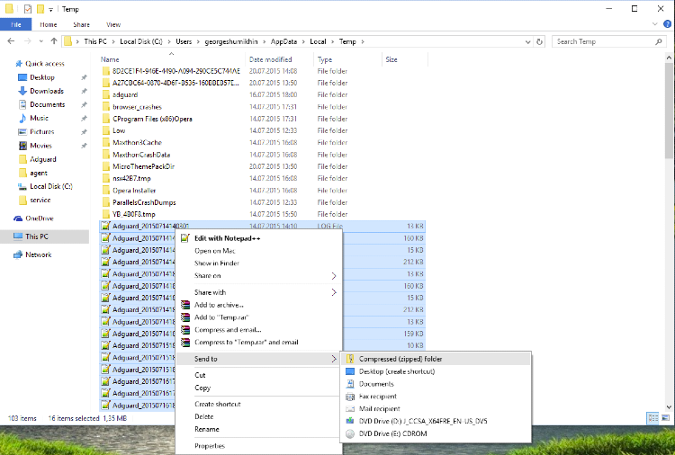Image resolution: width=675 pixels, height=455 pixels.
Task: Select the browser_crashes folder
Action: (137, 107)
